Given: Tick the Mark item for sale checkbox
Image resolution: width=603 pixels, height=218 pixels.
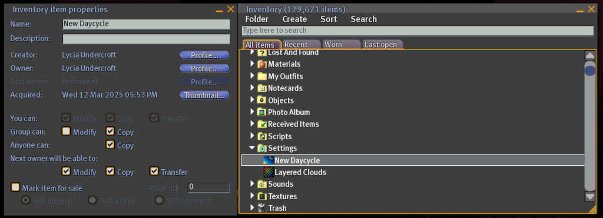Looking at the screenshot, I should click(x=15, y=187).
